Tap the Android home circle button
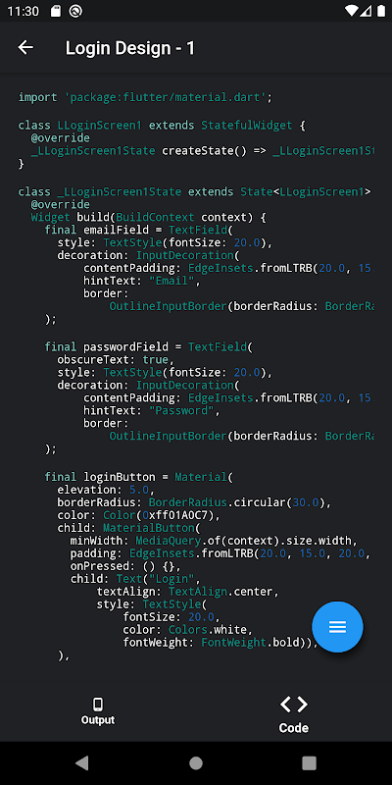This screenshot has height=785, width=392. [x=196, y=763]
